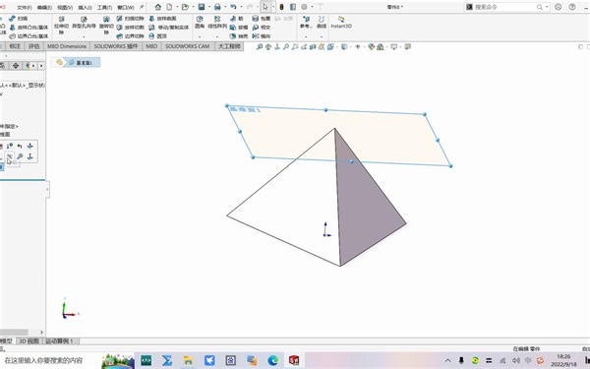This screenshot has height=369, width=590.
Task: Click the 基准面1 breadcrumb item
Action: pos(81,63)
